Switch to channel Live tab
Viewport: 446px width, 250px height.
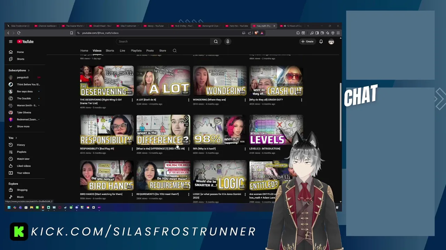[122, 51]
